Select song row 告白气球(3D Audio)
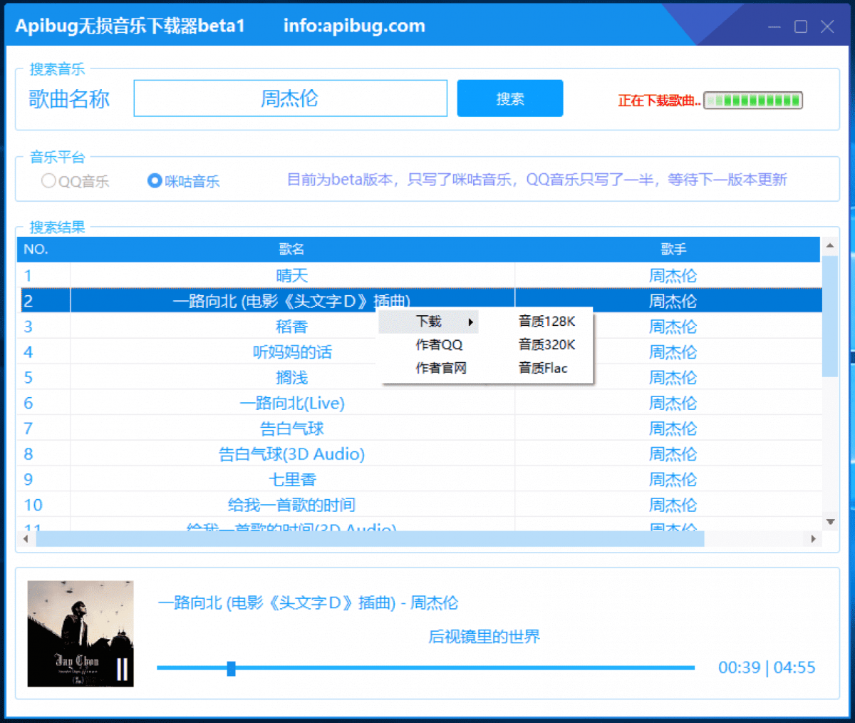 (x=420, y=454)
